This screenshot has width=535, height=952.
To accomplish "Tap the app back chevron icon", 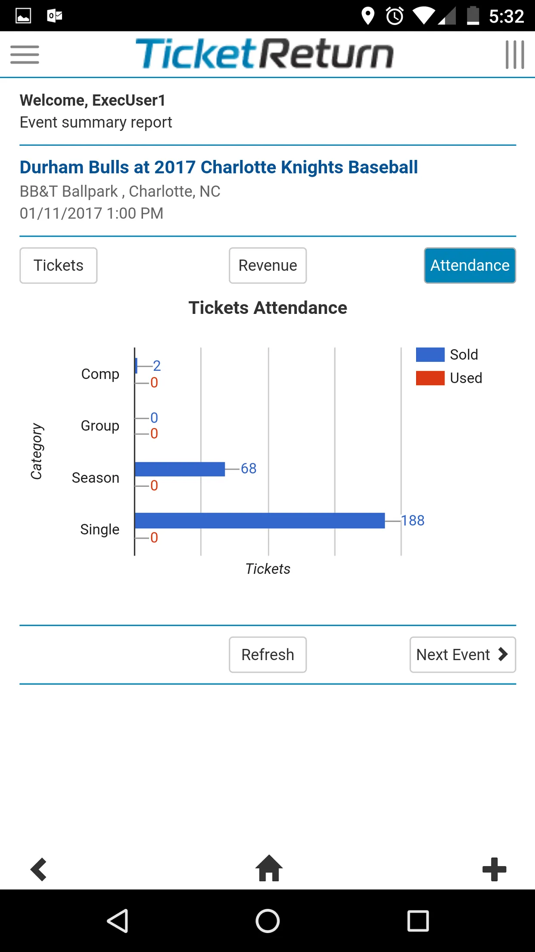I will (39, 869).
